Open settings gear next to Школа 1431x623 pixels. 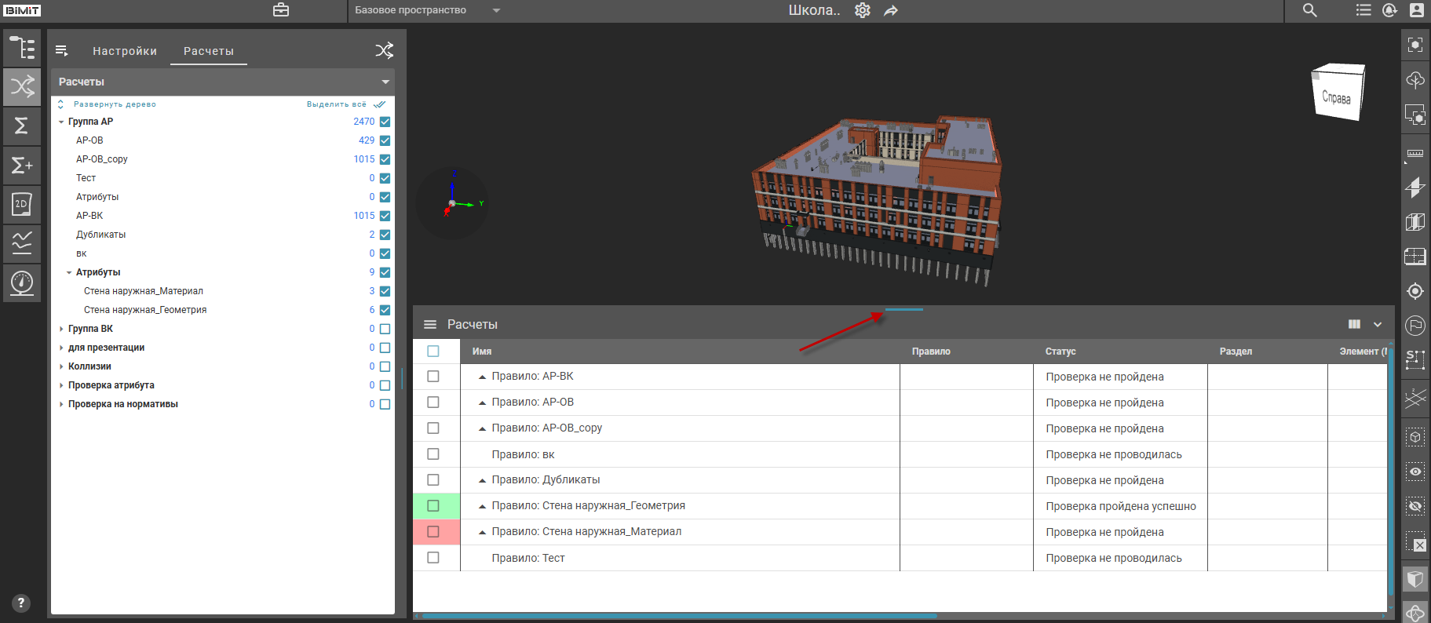(x=863, y=10)
